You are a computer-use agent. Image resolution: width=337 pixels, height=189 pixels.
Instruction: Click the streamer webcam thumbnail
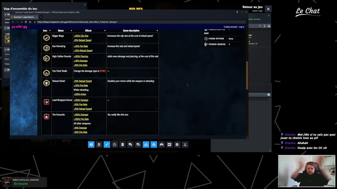tap(307, 171)
